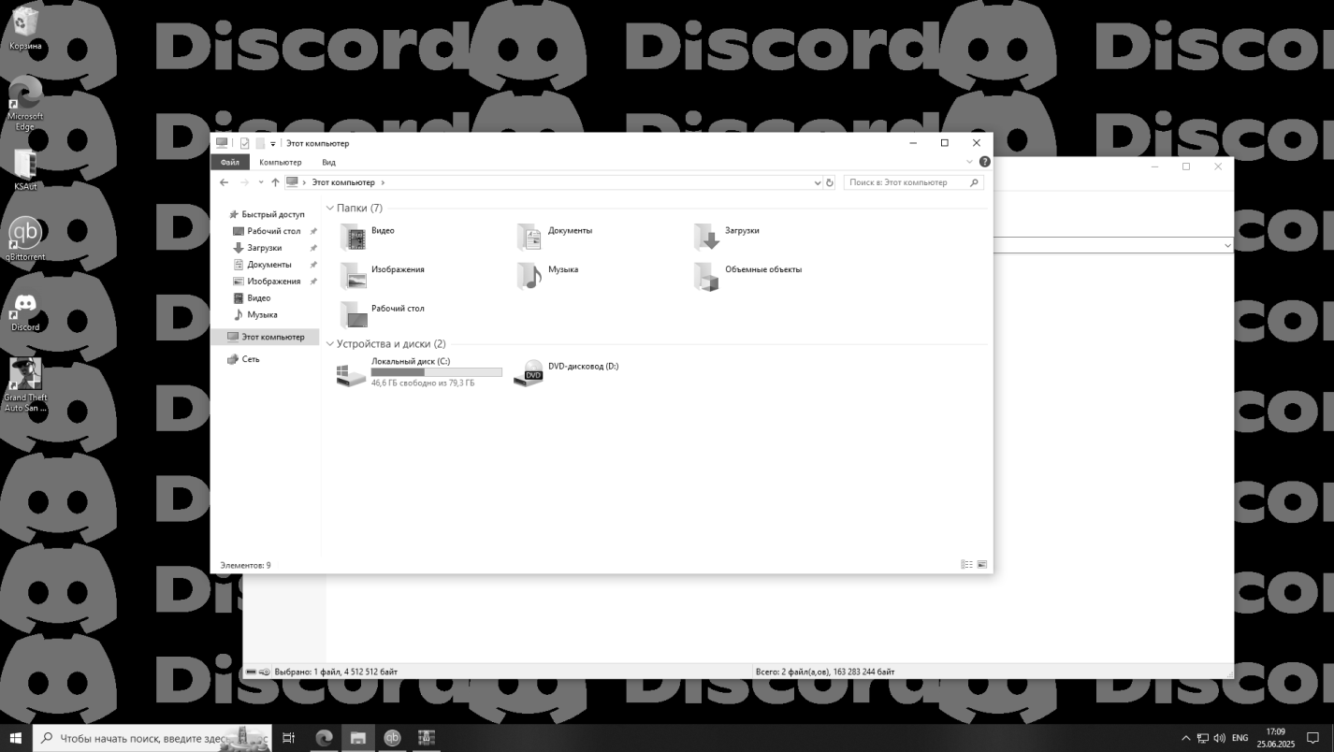The image size is (1334, 752).
Task: Click the Локальный диск (C:) capacity bar
Action: 436,372
